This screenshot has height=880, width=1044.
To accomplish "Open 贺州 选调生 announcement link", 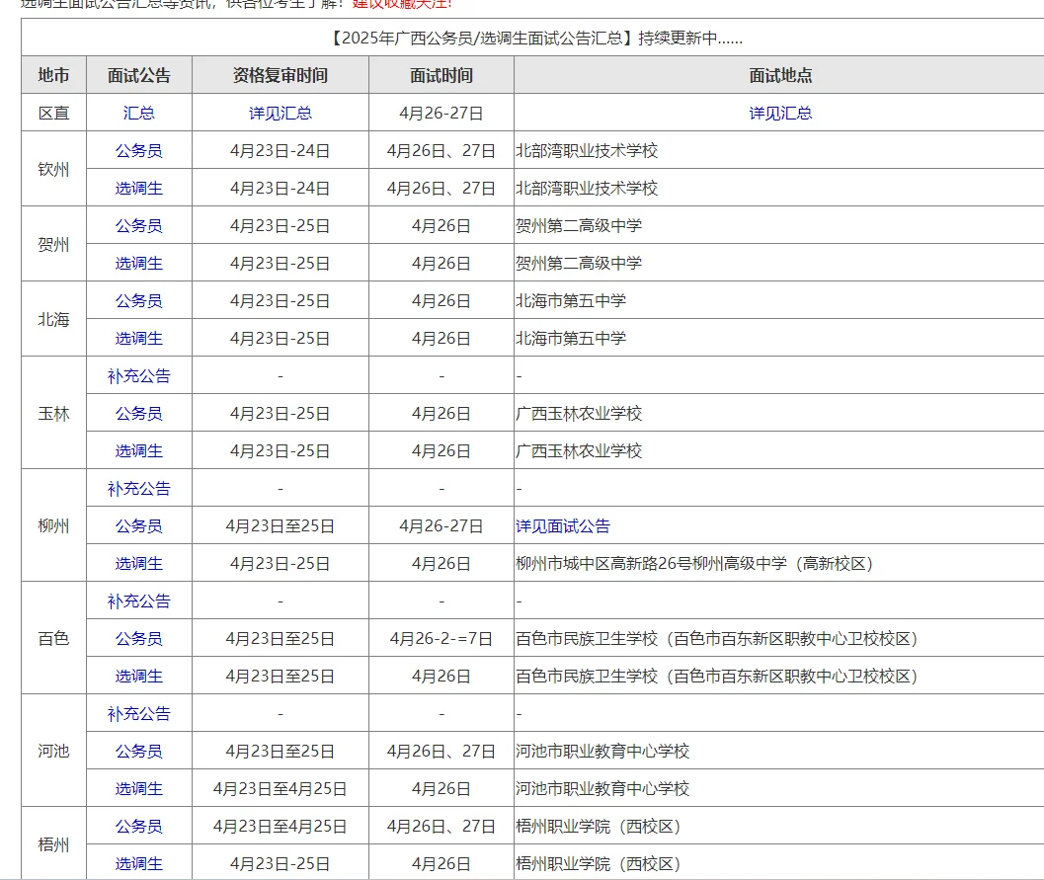I will point(138,264).
